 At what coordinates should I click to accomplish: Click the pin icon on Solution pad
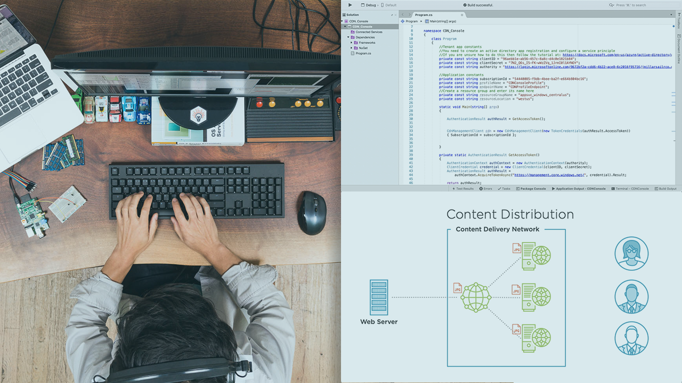pos(391,15)
